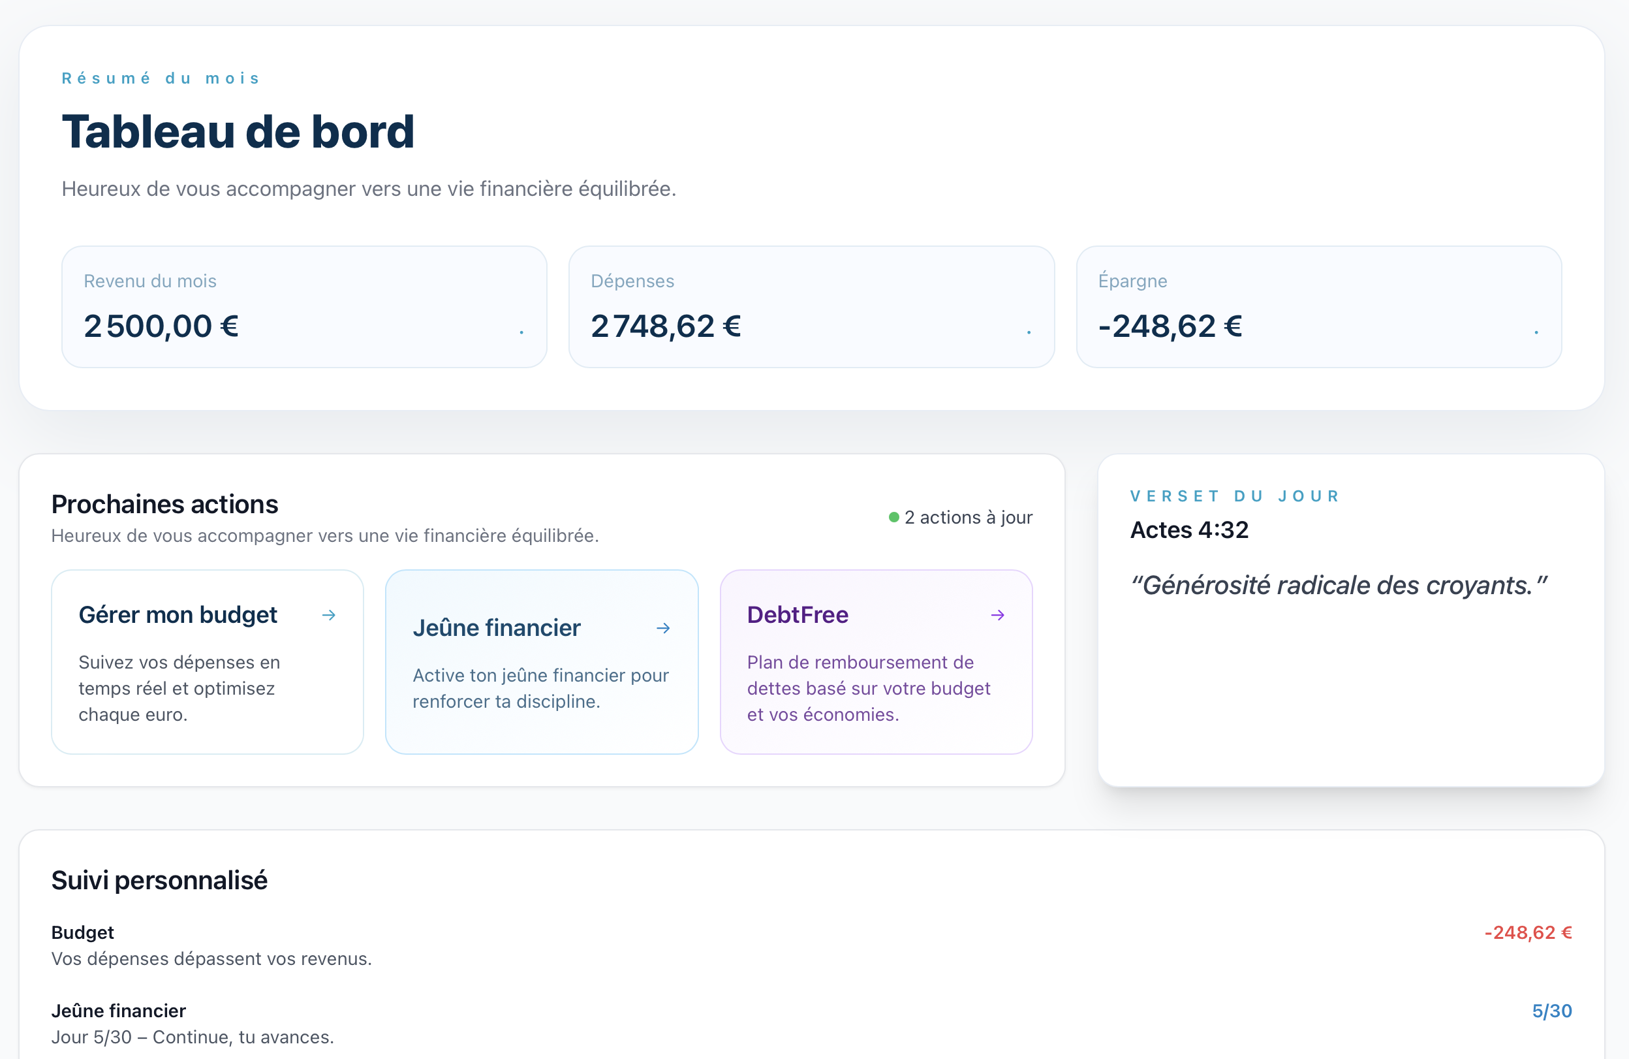This screenshot has width=1629, height=1059.
Task: Click the arrow icon on Jeûne financier card
Action: pyautogui.click(x=662, y=627)
